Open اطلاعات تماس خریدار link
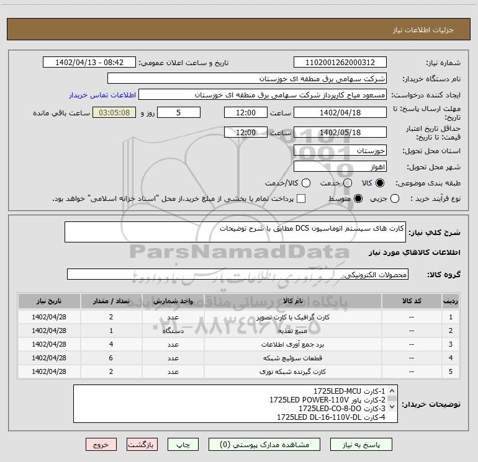This screenshot has width=478, height=462. tap(102, 95)
